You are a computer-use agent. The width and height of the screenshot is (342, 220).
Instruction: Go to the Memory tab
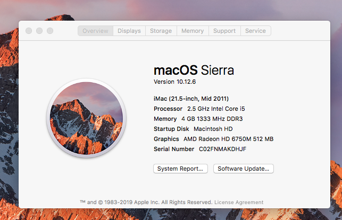[193, 31]
